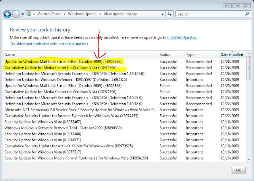Select successful Windows Mail Junk E-mail Filter update
The image size is (254, 181).
click(x=124, y=62)
